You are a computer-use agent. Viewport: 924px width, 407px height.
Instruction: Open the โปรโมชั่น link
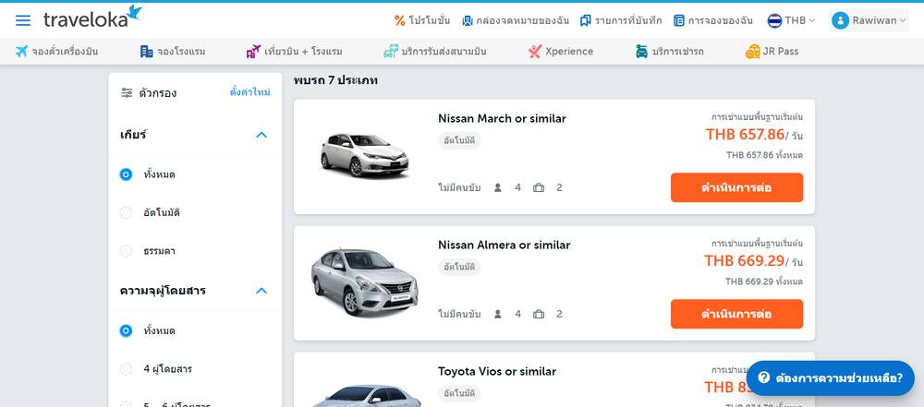[422, 20]
